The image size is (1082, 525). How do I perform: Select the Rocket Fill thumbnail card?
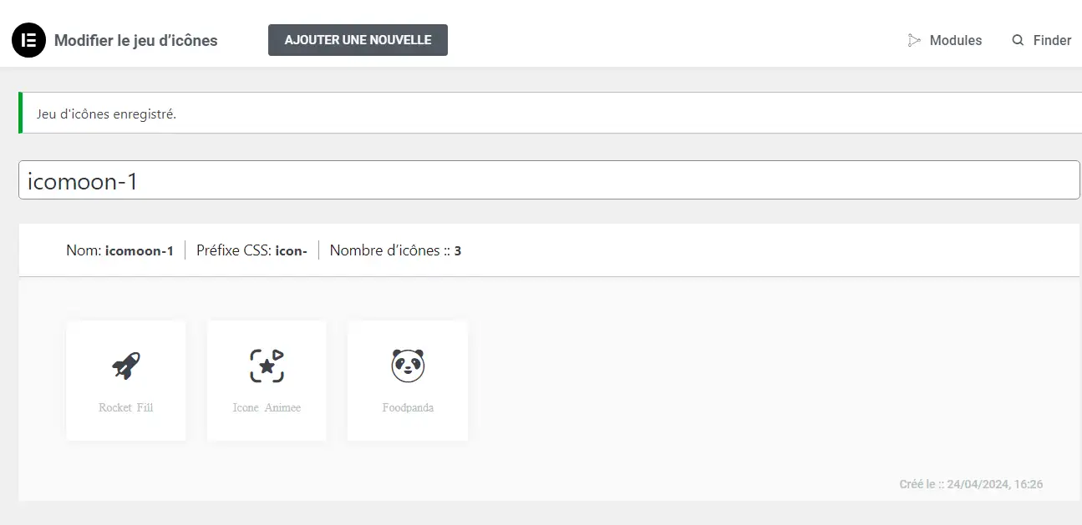tap(125, 381)
